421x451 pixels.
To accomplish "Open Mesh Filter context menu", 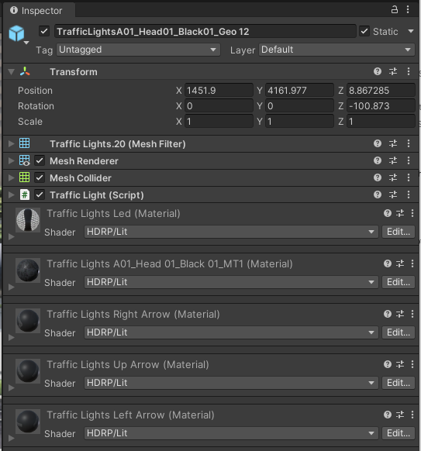I will coord(409,143).
